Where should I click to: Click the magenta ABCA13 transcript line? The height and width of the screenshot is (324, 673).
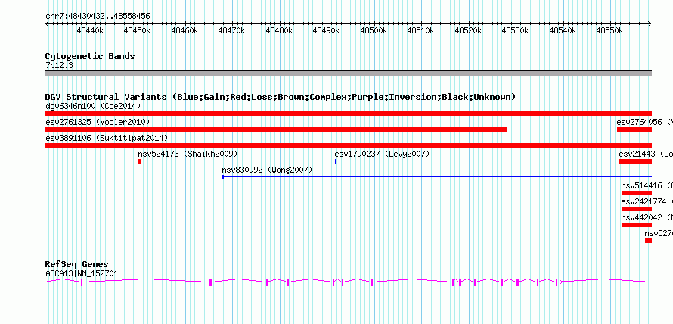pyautogui.click(x=348, y=282)
